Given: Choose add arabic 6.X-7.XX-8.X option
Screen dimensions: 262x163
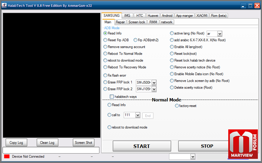Looking at the screenshot, I should (172, 40).
